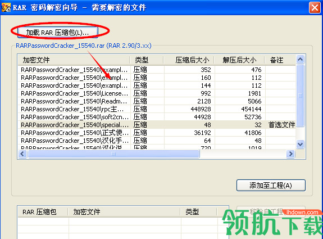Select the License file row

click(157, 93)
